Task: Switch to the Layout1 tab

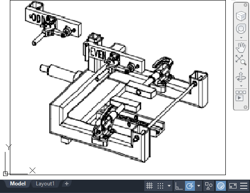Action: point(45,184)
